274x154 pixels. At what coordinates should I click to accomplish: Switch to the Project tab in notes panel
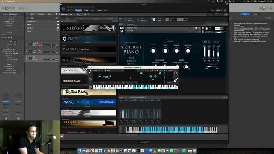(x=245, y=14)
